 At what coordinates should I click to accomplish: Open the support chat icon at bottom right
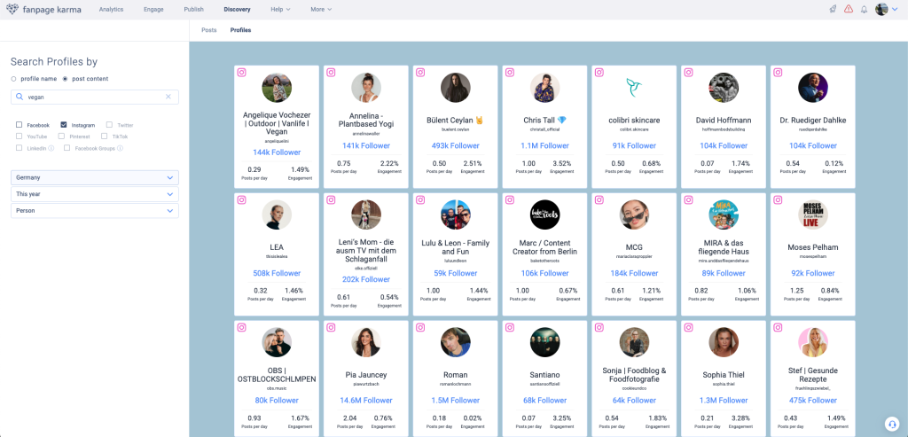(x=891, y=422)
